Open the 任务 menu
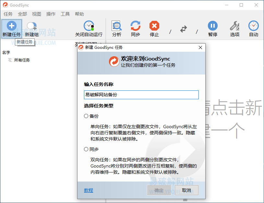This screenshot has height=203, width=264. pos(8,14)
